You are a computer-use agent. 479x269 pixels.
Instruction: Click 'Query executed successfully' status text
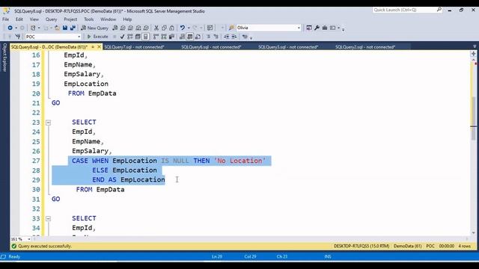(x=45, y=246)
